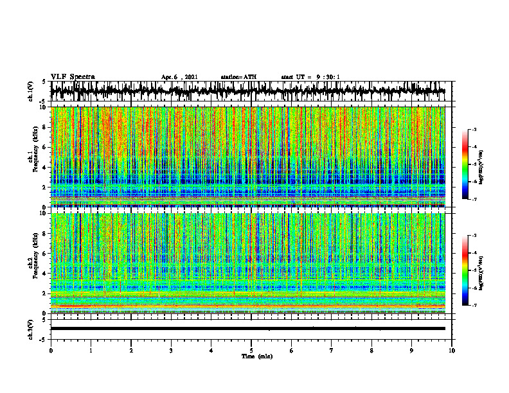Click the upper colorbar beside ch.1 spectrogram
Screen dimensions: 509x393
click(x=465, y=164)
